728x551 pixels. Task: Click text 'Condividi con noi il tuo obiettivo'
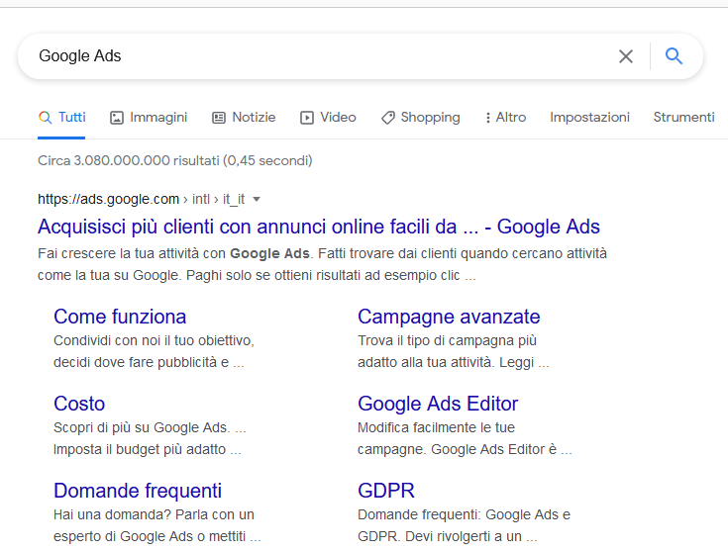point(154,340)
